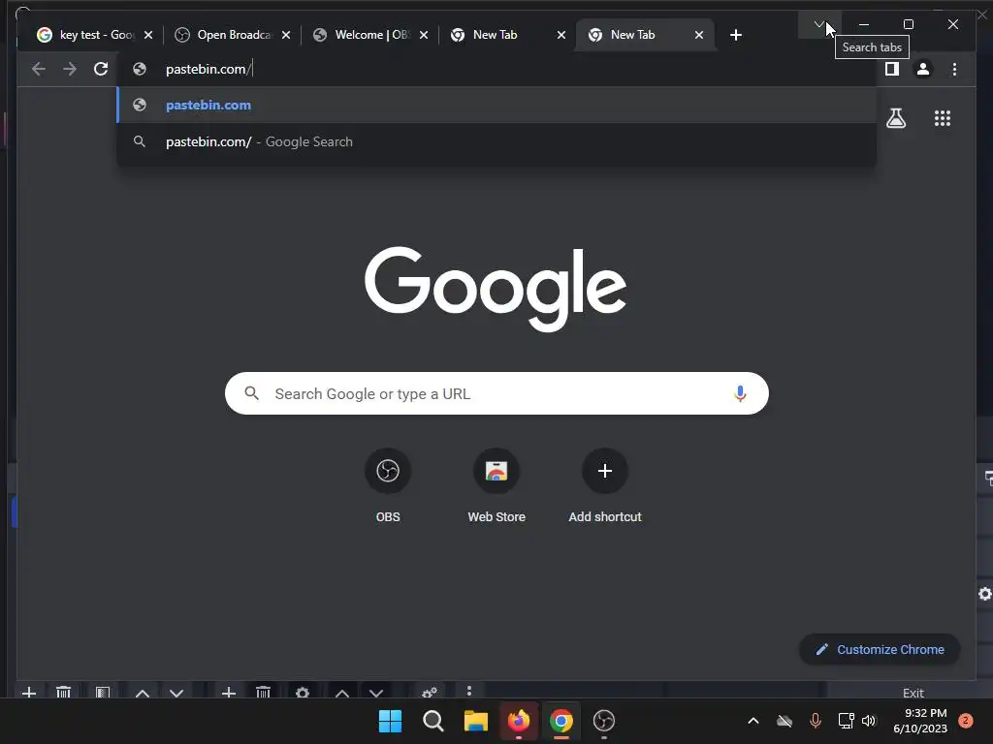Screen dimensions: 993x744
Task: Click Add shortcut button
Action: (x=605, y=488)
